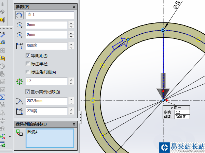Decrease the 270度 angle with down spinner
The width and height of the screenshot is (205, 153).
click(x=71, y=113)
